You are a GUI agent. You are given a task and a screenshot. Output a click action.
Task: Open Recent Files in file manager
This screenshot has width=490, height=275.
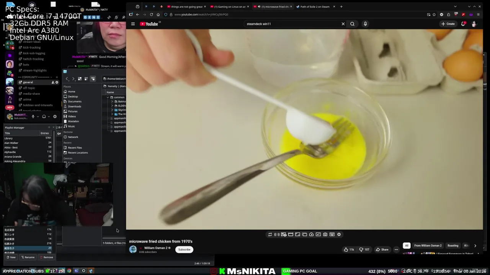tap(75, 148)
